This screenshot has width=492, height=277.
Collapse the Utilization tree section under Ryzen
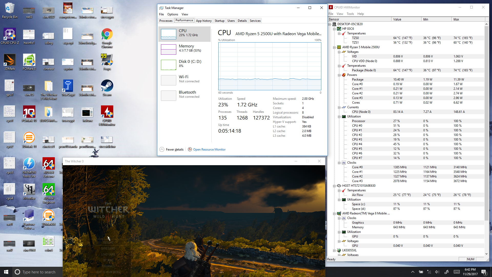(339, 116)
